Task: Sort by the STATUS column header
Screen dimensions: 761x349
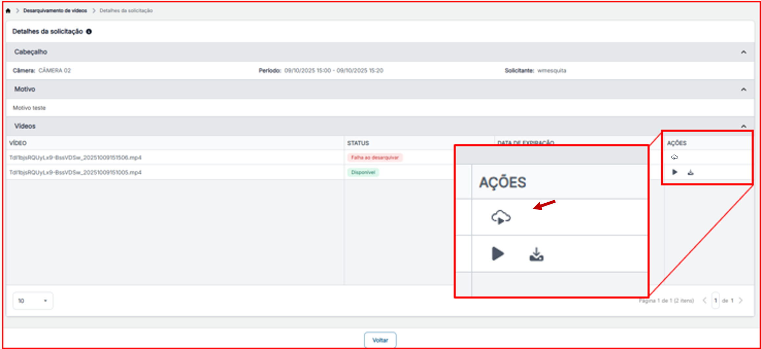Action: tap(358, 143)
